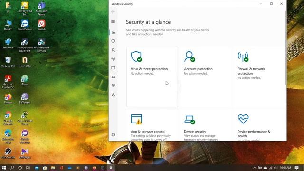Open the volume control in system tray
Image resolution: width=304 pixels, height=171 pixels.
coord(275,168)
